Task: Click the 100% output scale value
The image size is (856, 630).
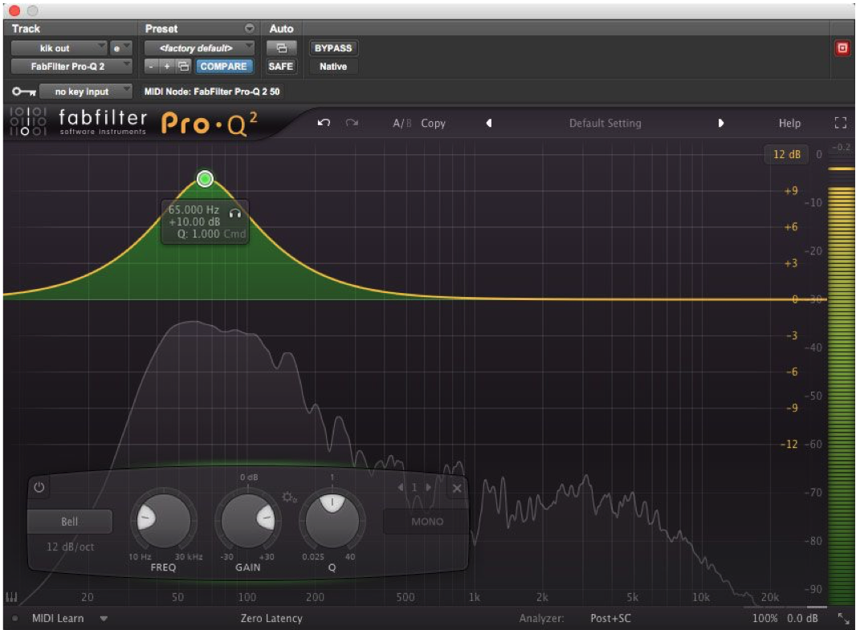Action: (764, 619)
